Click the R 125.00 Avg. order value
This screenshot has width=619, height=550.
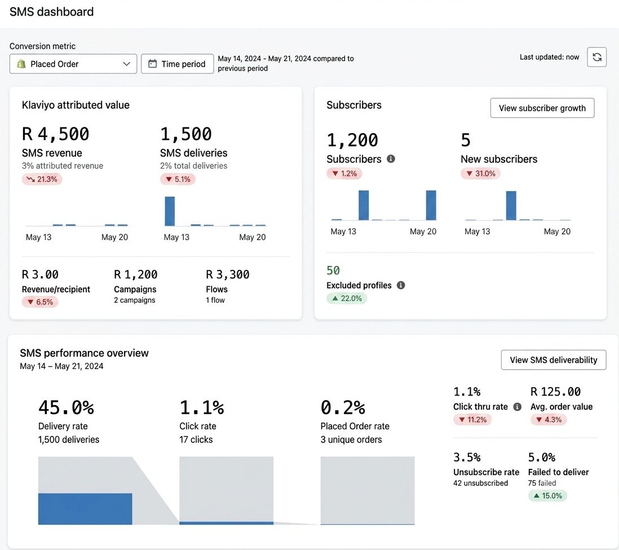[x=555, y=392]
